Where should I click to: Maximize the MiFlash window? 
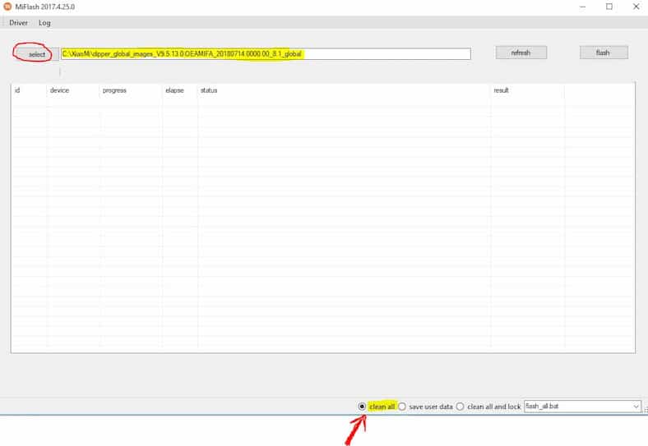(609, 7)
